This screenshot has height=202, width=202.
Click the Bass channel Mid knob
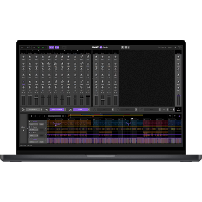pos(103,69)
